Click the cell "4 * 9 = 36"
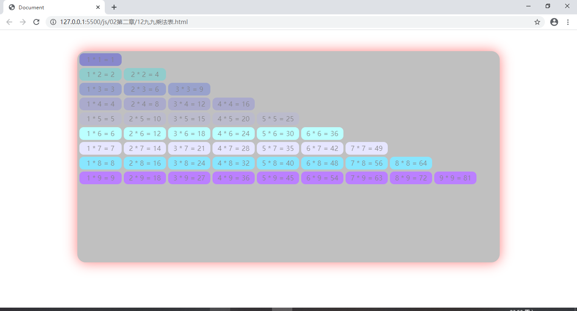This screenshot has height=311, width=577. (234, 178)
